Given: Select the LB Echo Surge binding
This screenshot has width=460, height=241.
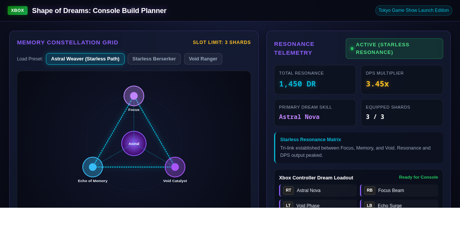Looking at the screenshot, I should [399, 204].
